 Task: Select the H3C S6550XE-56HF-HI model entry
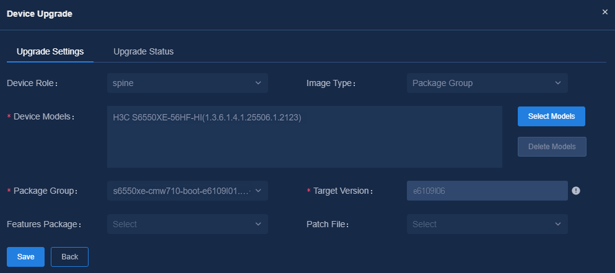pyautogui.click(x=207, y=117)
